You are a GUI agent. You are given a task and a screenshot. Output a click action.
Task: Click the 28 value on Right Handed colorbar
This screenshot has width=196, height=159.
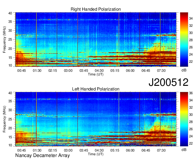point(191,40)
